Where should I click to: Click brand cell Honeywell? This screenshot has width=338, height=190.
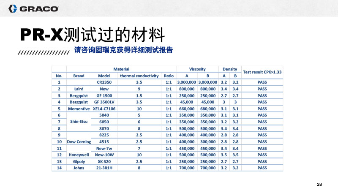tap(79, 155)
